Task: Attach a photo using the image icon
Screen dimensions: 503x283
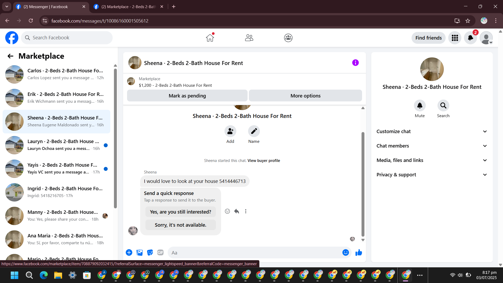Action: pyautogui.click(x=140, y=252)
